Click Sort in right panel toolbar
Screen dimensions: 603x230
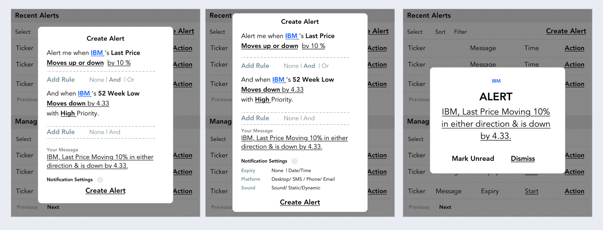440,32
